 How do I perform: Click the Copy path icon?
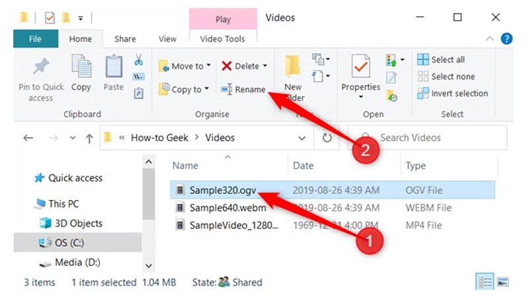pyautogui.click(x=139, y=77)
